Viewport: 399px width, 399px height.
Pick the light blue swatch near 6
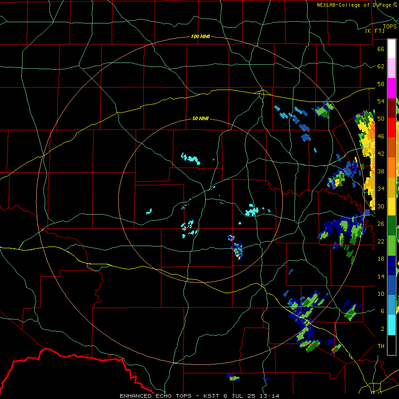pyautogui.click(x=391, y=305)
